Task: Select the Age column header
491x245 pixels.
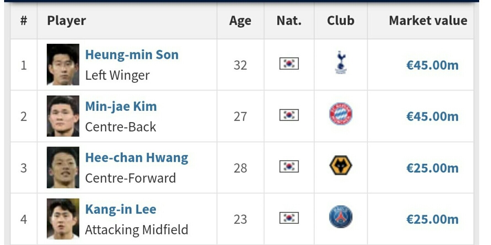Action: [240, 21]
